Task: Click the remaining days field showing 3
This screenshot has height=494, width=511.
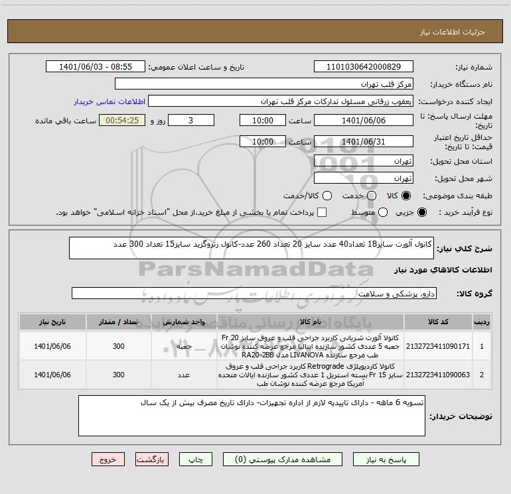Action: (191, 120)
